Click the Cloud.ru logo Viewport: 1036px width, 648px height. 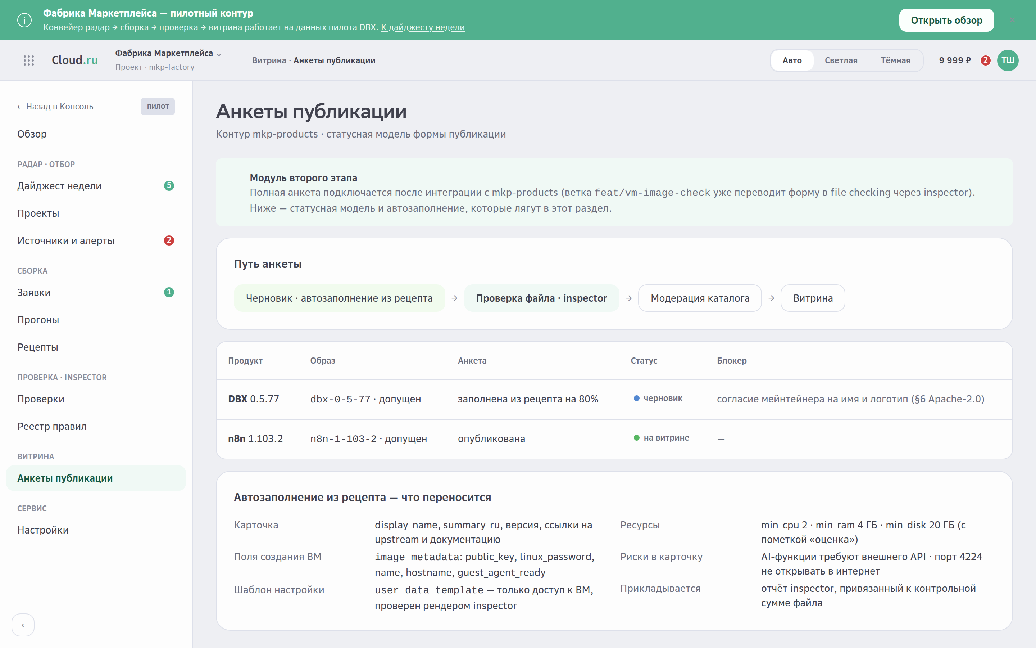75,60
